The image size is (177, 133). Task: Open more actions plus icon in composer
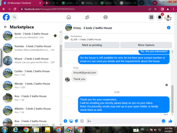[x=65, y=121]
